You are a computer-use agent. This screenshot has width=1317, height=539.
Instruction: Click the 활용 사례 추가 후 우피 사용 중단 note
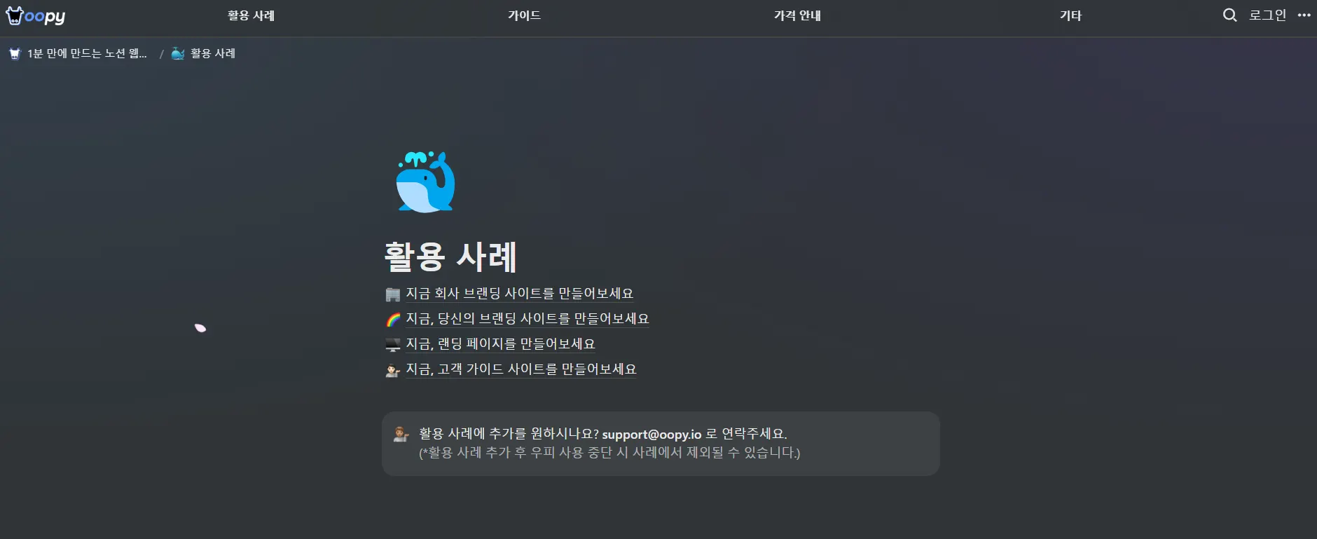(609, 453)
